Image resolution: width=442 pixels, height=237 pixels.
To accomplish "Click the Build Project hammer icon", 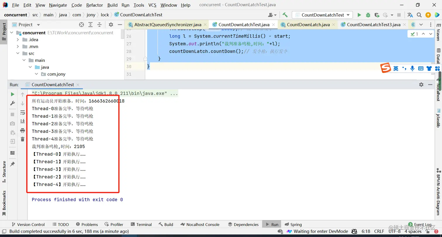I will [285, 15].
